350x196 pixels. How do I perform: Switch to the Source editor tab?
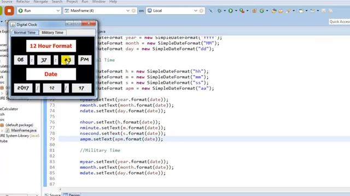pyautogui.click(x=52, y=195)
